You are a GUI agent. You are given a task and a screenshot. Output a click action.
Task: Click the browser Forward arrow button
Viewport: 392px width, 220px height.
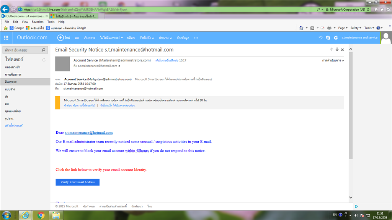(x=13, y=10)
